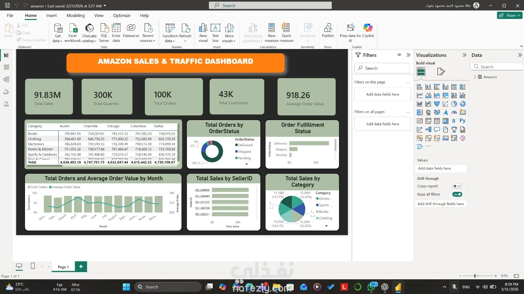Switch to Model view in left sidebar
The image size is (524, 294).
pos(6,79)
